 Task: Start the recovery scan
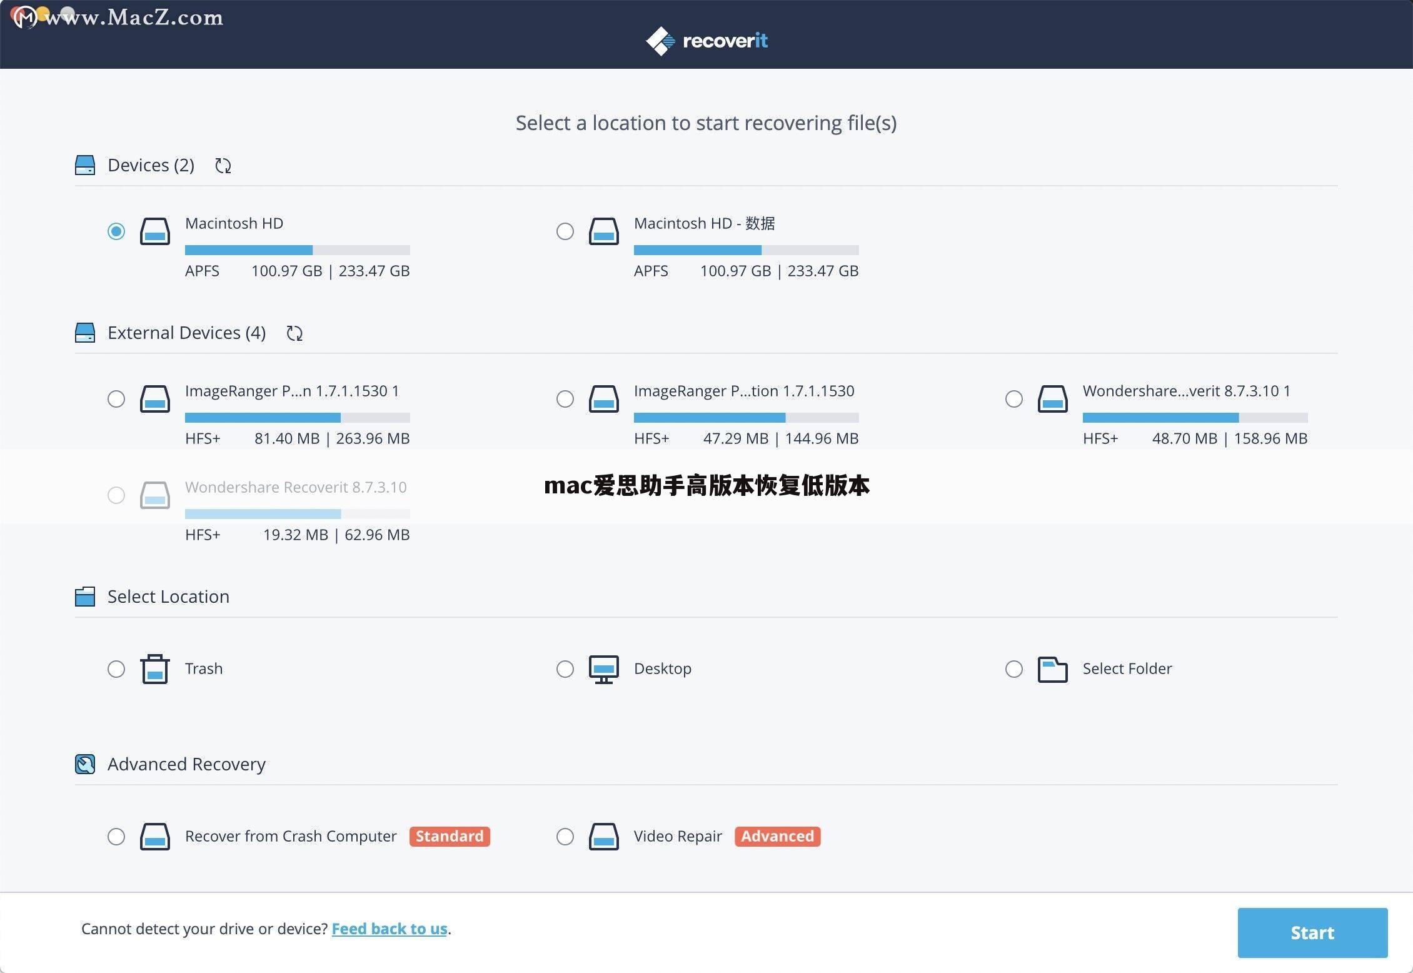[x=1312, y=933]
